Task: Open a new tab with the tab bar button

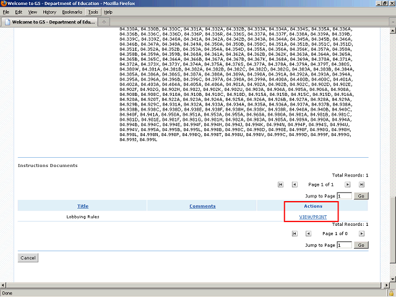Action: (x=105, y=22)
